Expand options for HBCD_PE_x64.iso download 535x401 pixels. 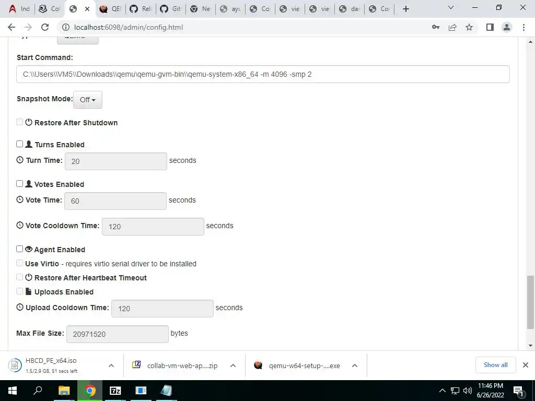[111, 365]
